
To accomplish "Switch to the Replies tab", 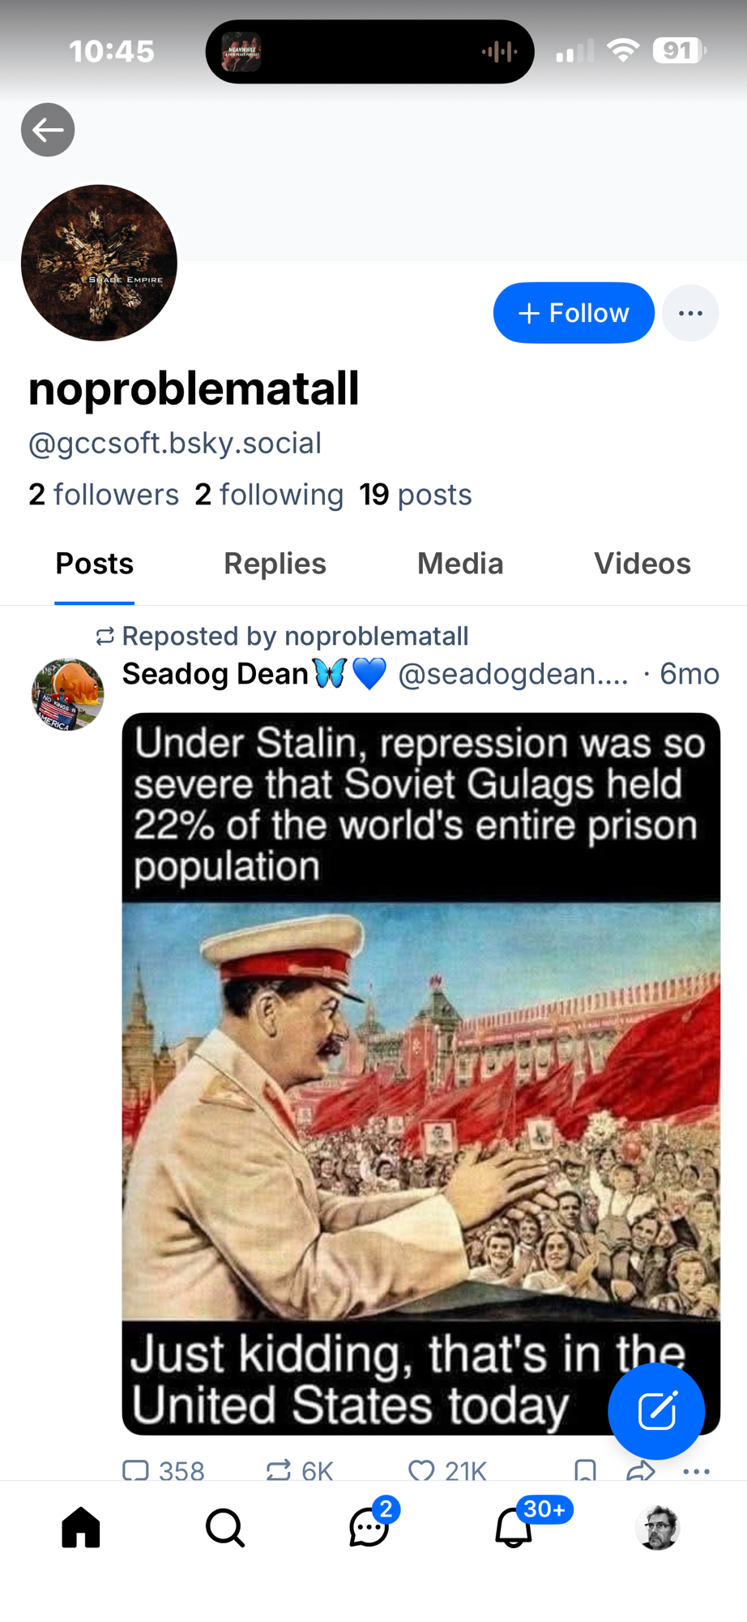I will coord(275,564).
